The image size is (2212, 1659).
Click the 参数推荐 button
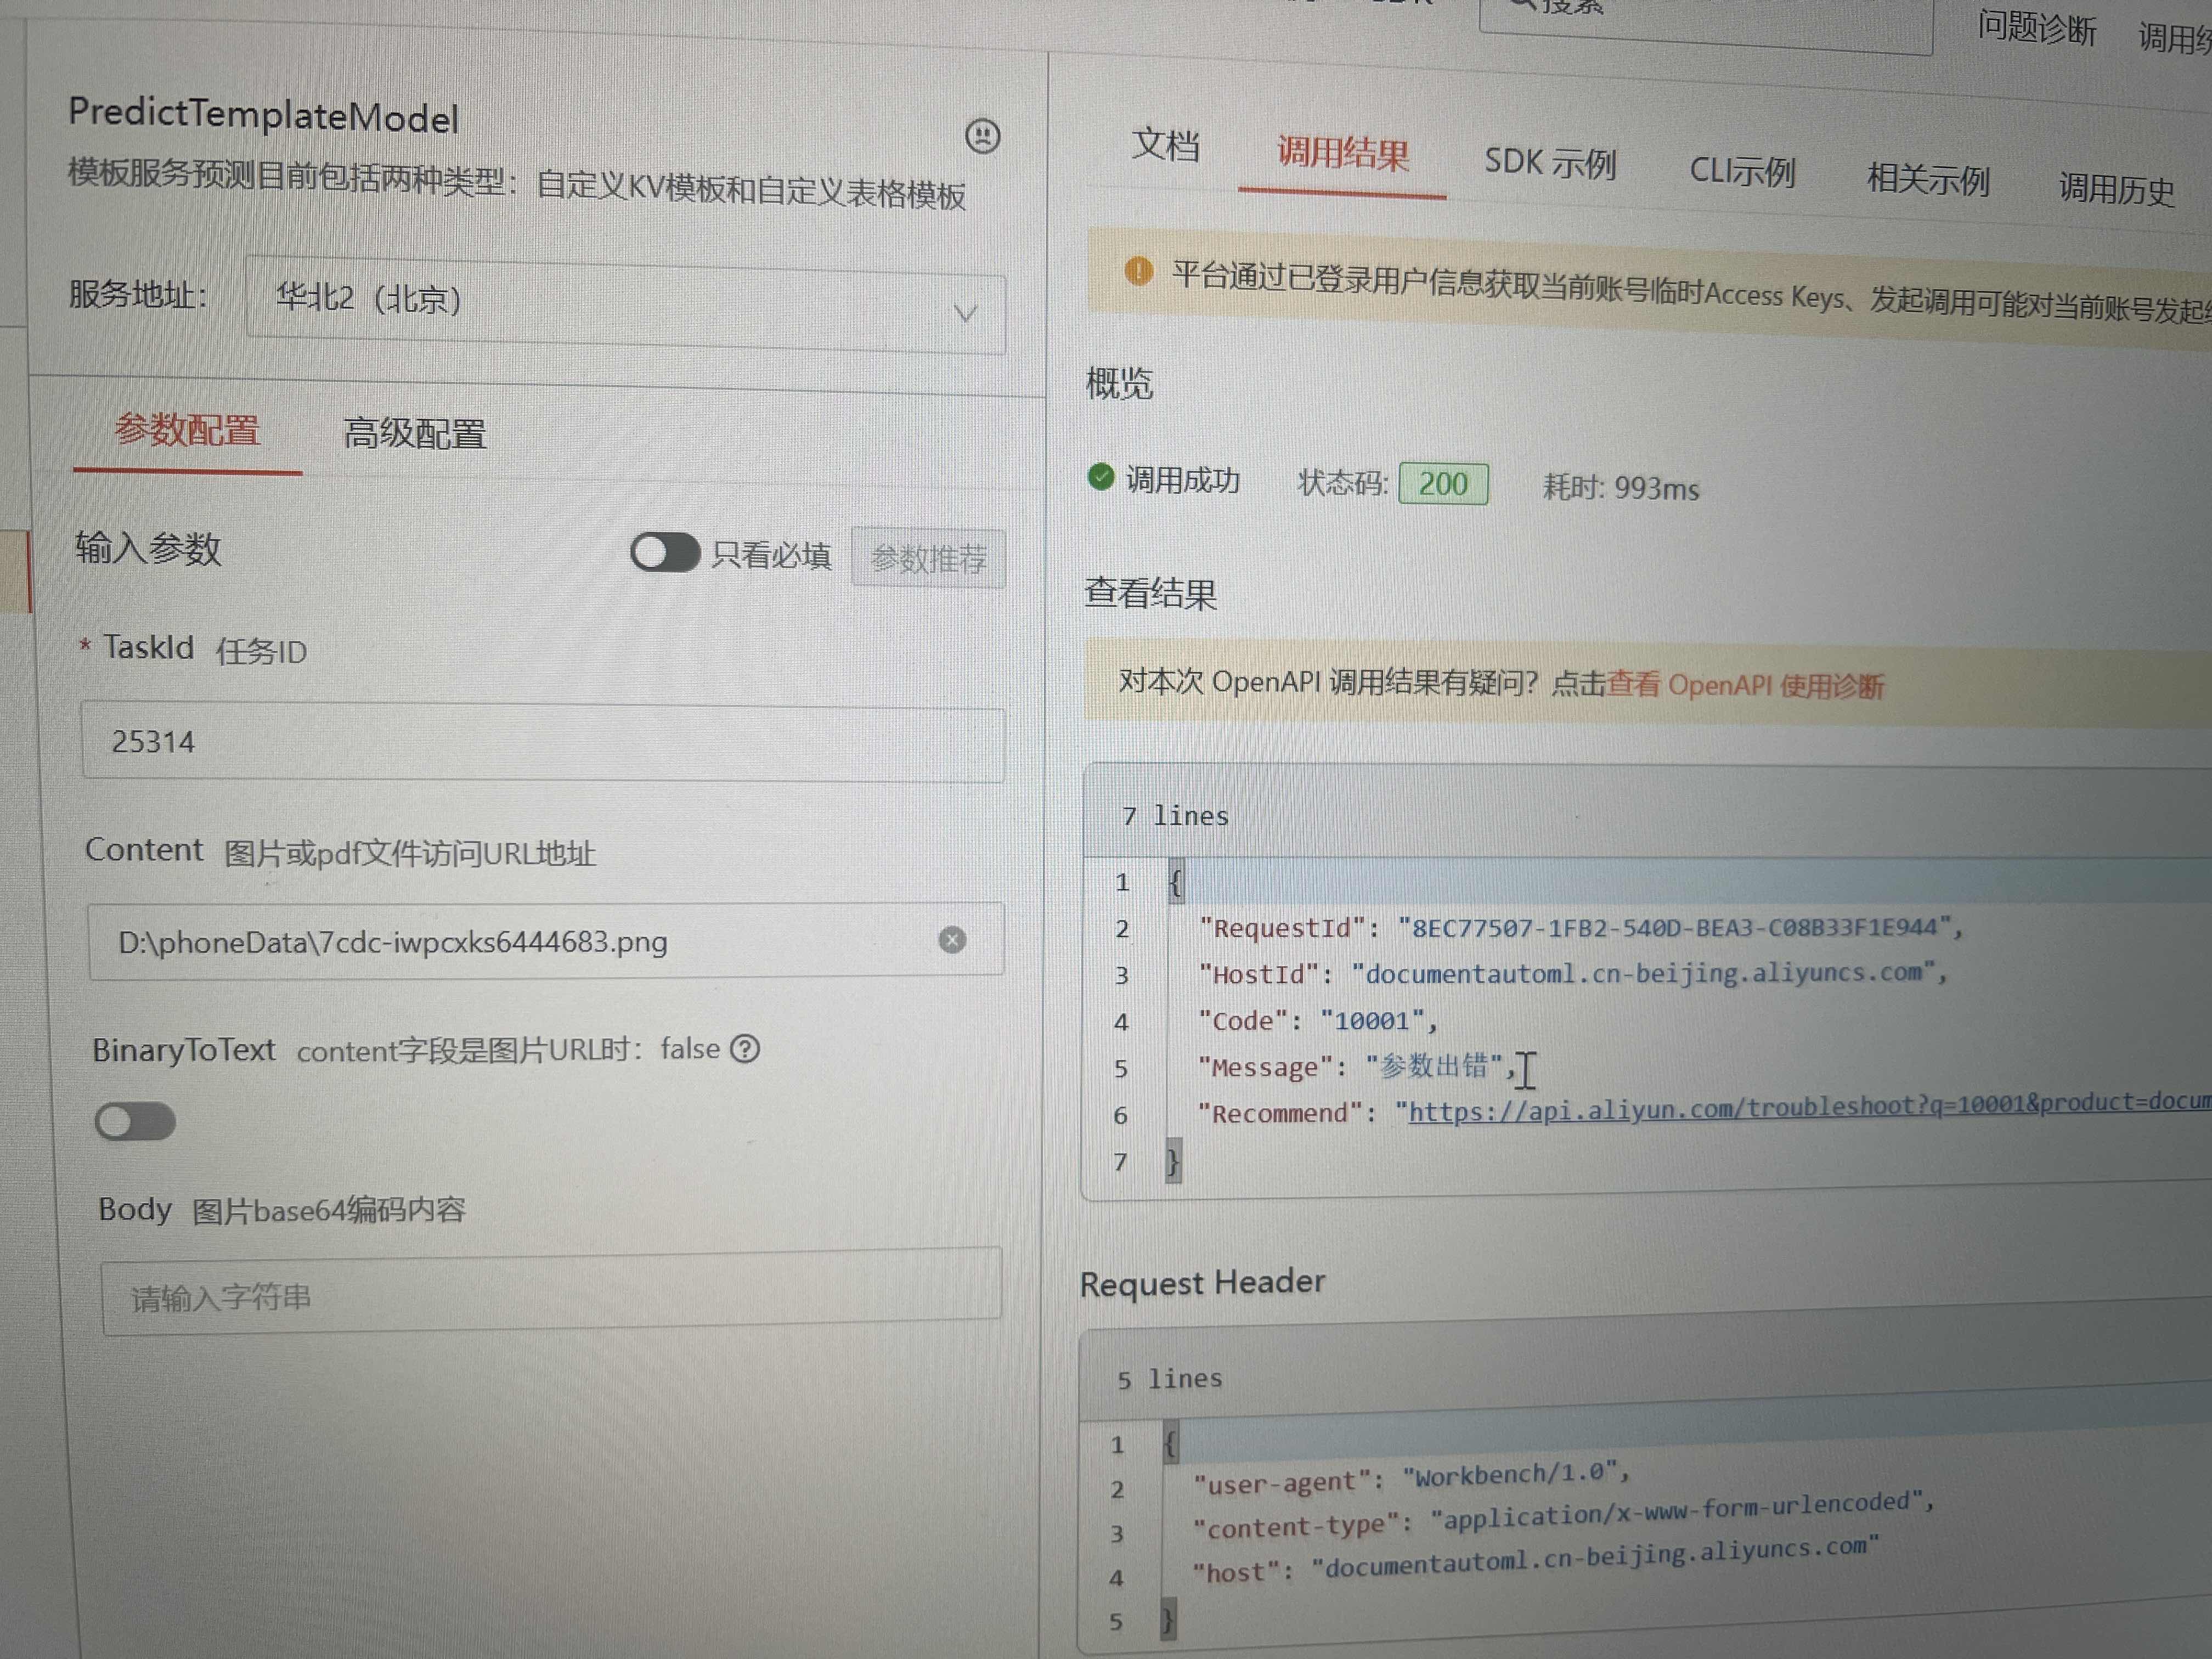928,558
